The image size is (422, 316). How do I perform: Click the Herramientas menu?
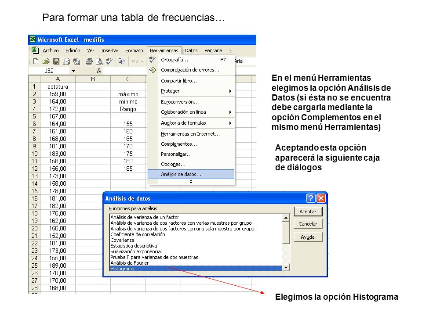coord(164,50)
